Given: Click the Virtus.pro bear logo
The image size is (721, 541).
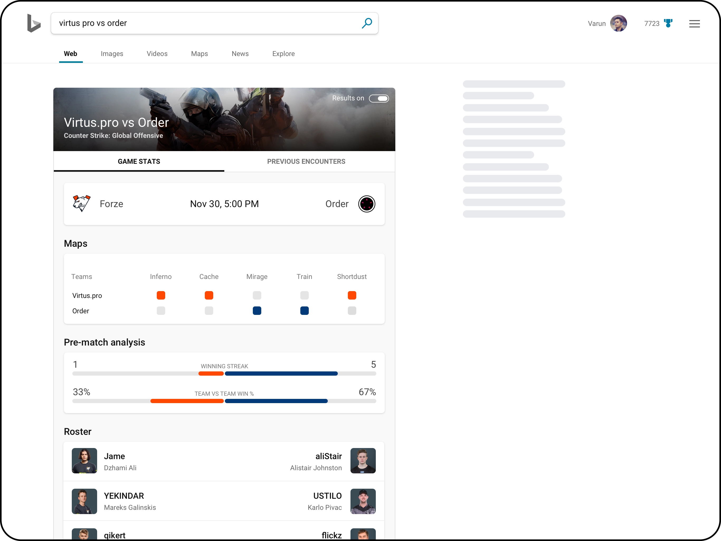Looking at the screenshot, I should click(x=82, y=204).
